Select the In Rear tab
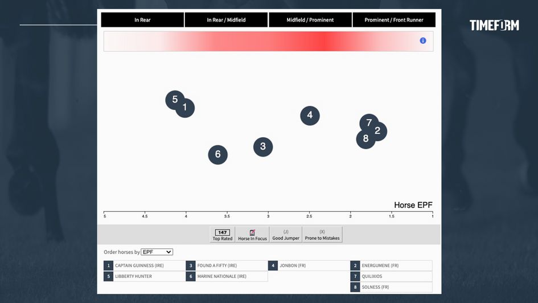Screen dimensions: 538x303 pos(142,20)
